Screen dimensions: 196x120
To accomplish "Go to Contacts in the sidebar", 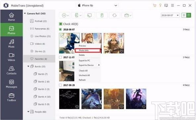I will point(11,70).
